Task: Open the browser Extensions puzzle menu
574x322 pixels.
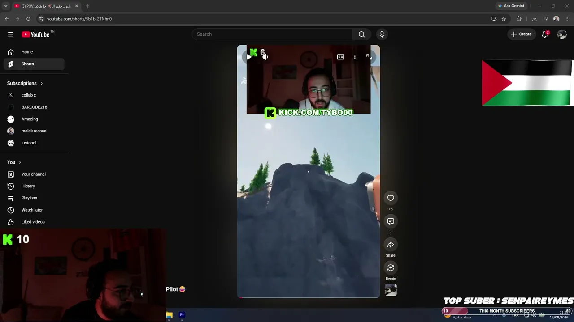Action: coord(519,19)
